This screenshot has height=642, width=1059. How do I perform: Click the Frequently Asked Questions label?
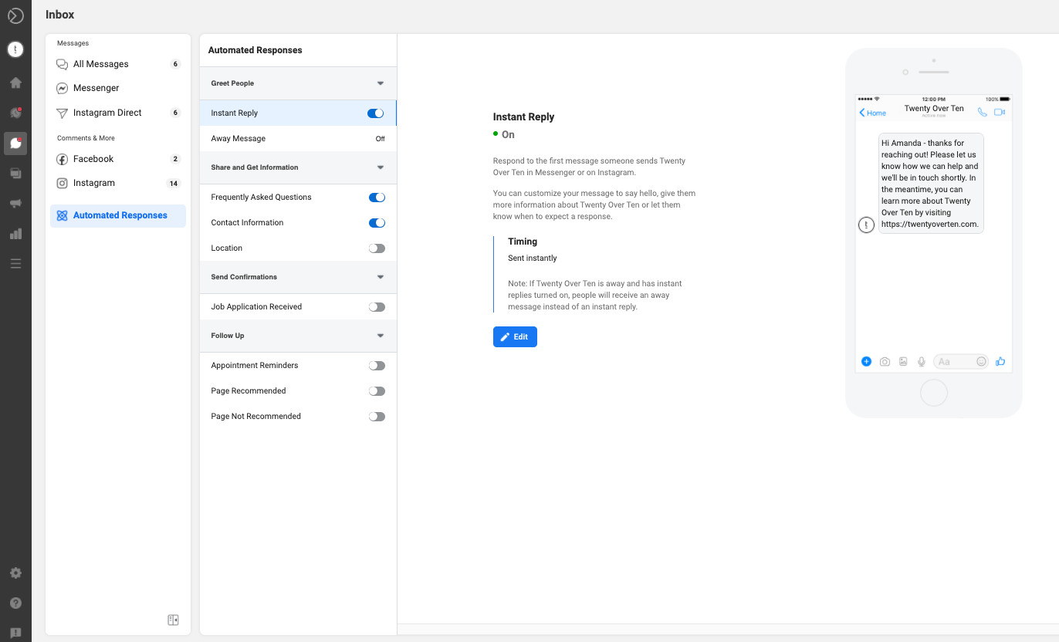pyautogui.click(x=261, y=198)
